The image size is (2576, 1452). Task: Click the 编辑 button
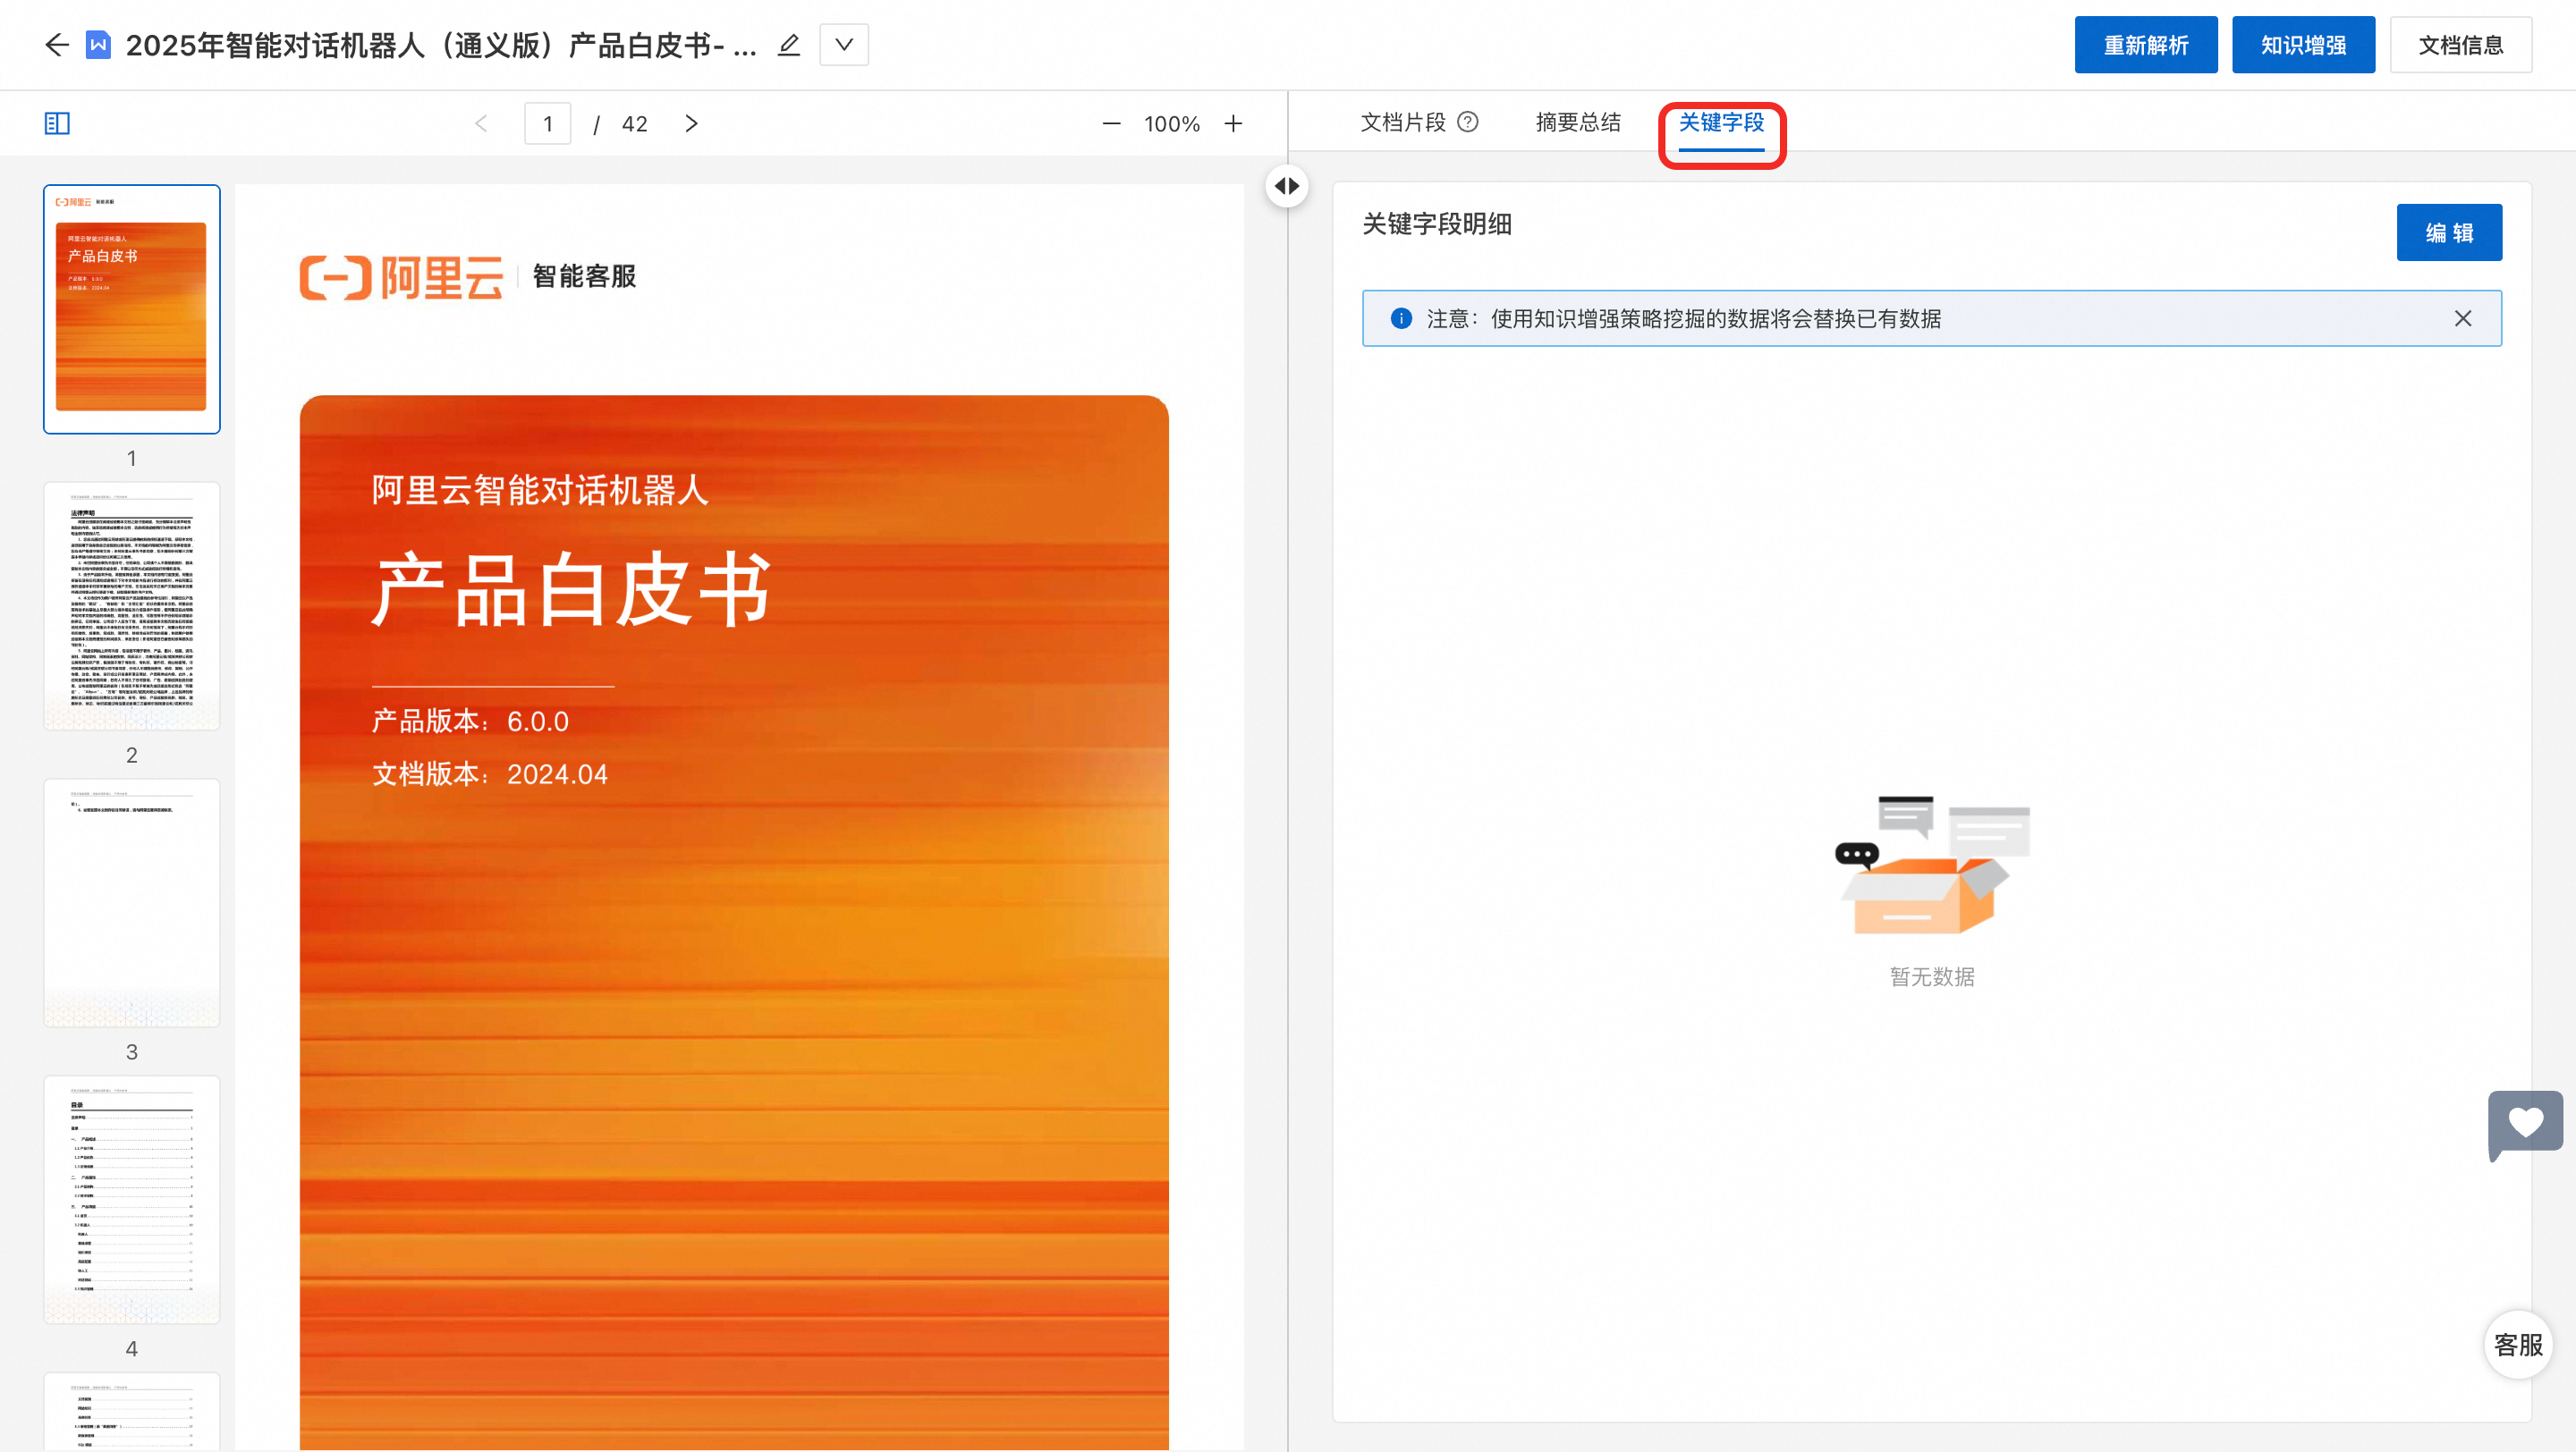pyautogui.click(x=2448, y=232)
